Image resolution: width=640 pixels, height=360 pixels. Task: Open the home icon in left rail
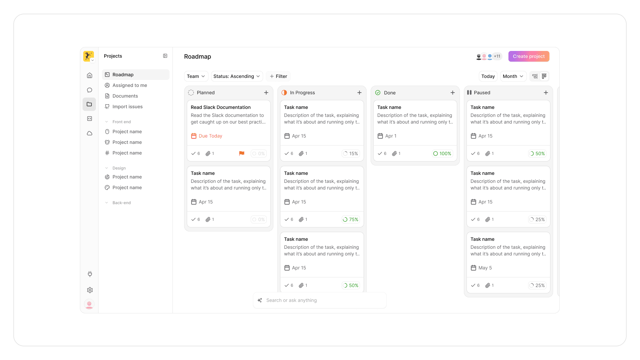pyautogui.click(x=90, y=75)
